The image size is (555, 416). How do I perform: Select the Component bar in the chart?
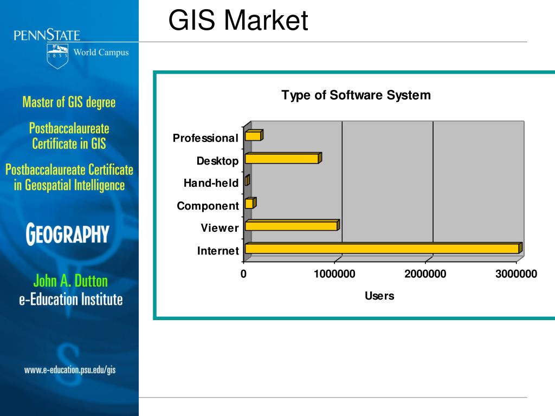[x=250, y=203]
